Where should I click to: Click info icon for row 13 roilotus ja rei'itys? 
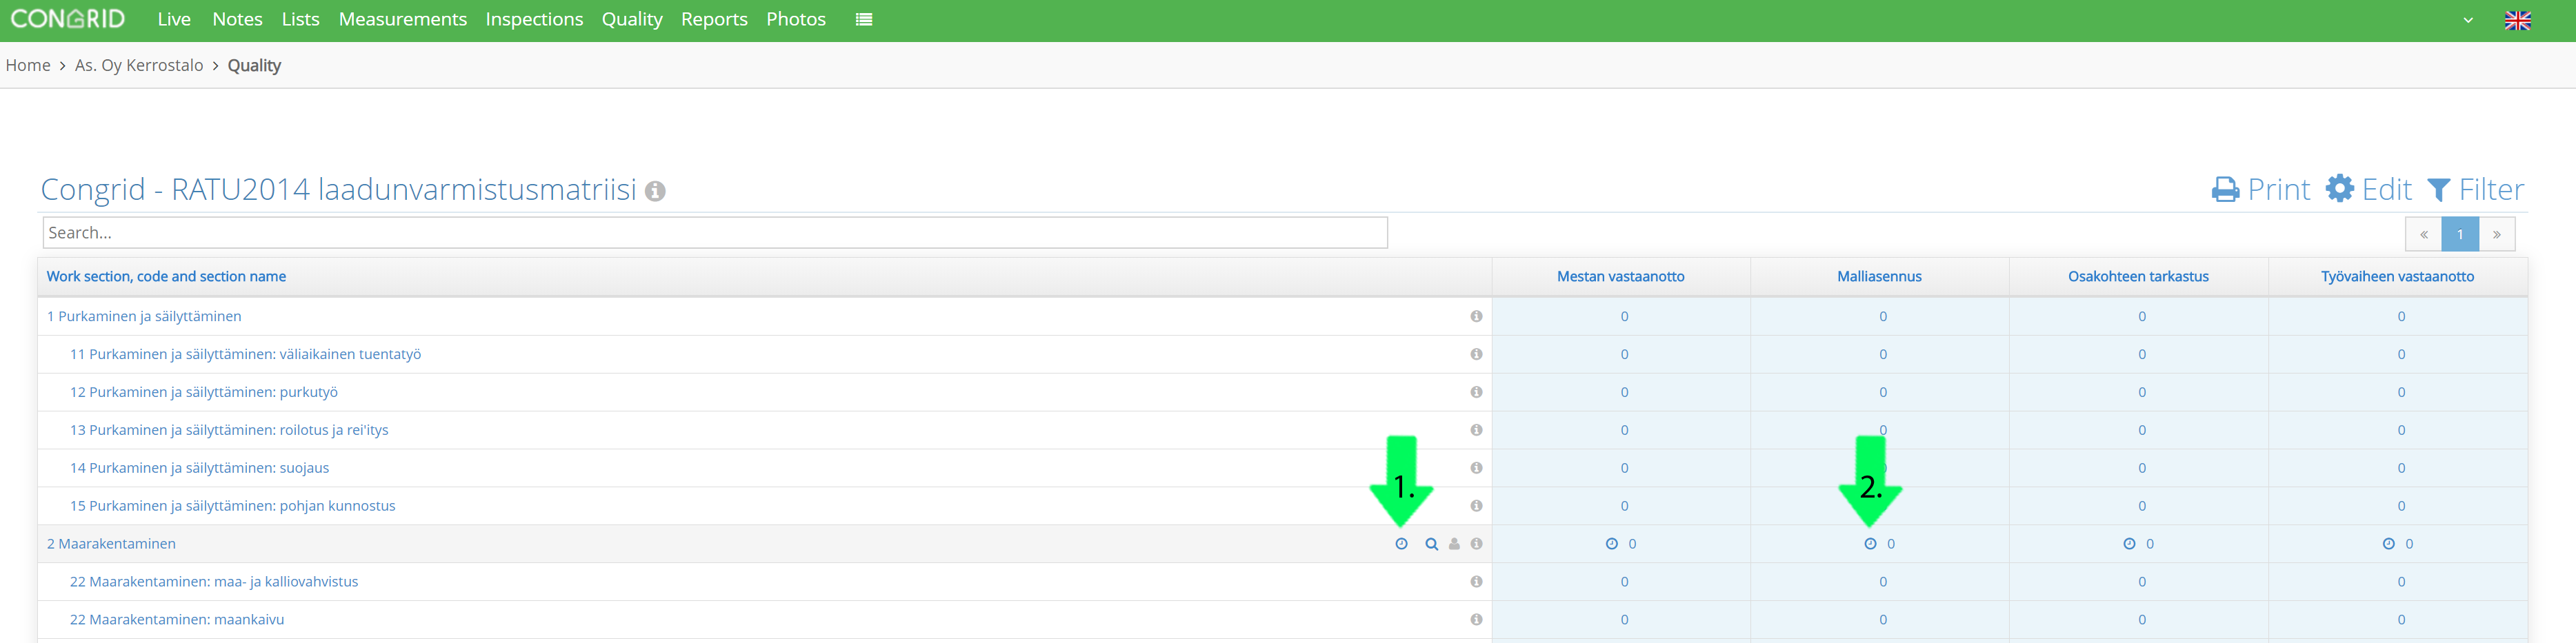(x=1476, y=430)
